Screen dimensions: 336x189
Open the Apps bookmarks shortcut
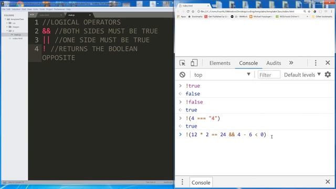(181, 16)
